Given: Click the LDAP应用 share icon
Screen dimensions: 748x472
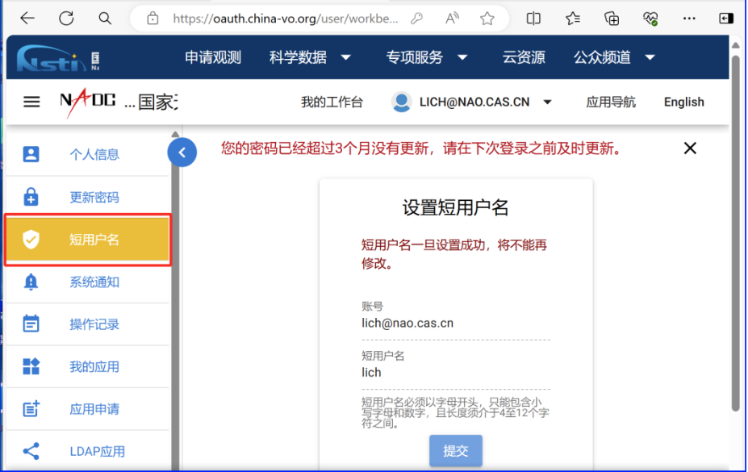Looking at the screenshot, I should [x=31, y=451].
